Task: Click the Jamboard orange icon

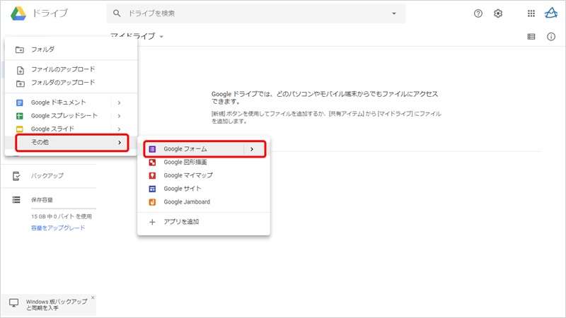Action: point(152,202)
